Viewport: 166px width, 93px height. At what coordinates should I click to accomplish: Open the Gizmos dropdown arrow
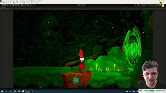[165, 9]
